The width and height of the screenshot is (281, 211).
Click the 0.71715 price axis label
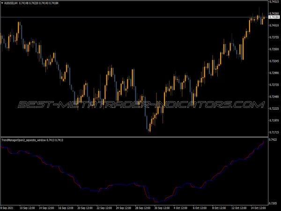point(274,132)
